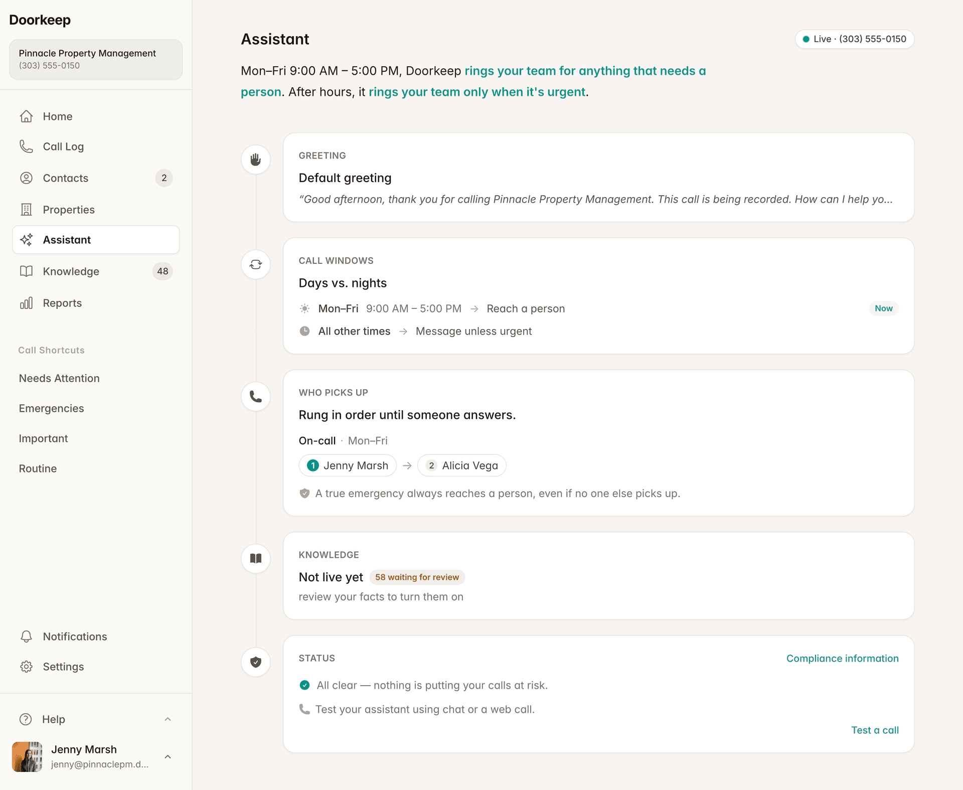The image size is (963, 790).
Task: Click the arrow between Jenny and Alicia
Action: [x=407, y=465]
